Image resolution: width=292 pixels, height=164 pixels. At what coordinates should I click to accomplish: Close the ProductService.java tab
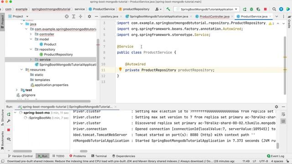coord(270,16)
